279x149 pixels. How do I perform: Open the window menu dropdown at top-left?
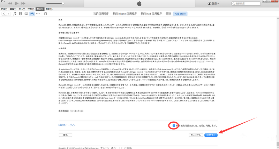(3, 1)
